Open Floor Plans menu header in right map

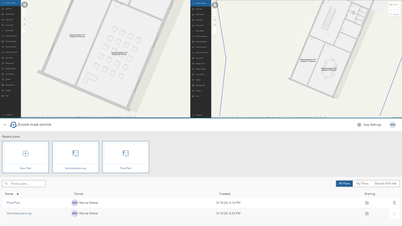point(201,3)
